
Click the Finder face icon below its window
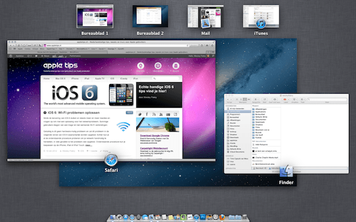[286, 172]
